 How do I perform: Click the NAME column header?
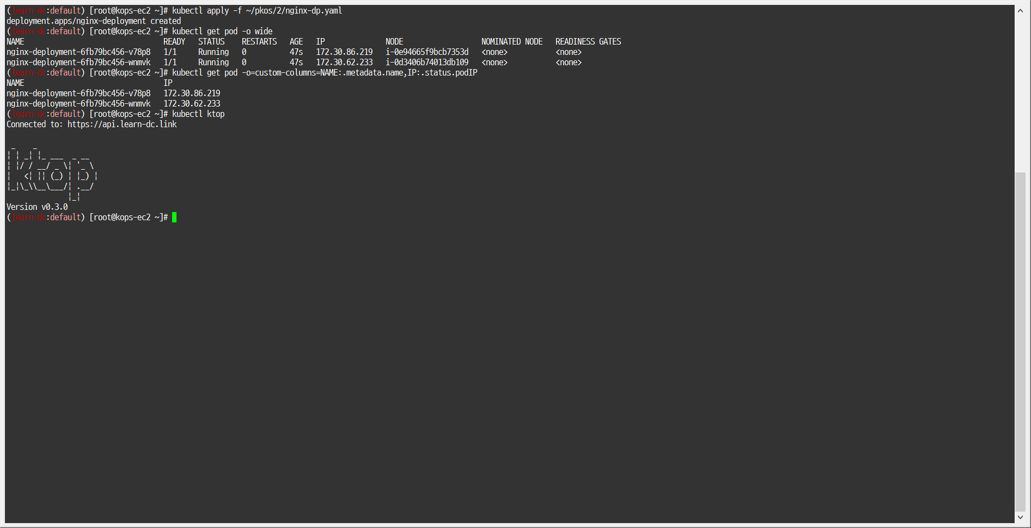tap(15, 41)
